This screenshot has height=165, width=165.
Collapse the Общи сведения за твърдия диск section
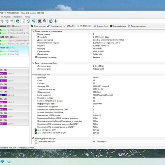pyautogui.click(x=33, y=31)
